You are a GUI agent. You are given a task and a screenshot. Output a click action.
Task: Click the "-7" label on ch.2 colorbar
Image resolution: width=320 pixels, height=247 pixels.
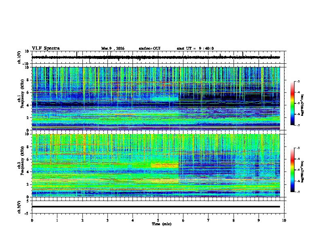pos(298,192)
